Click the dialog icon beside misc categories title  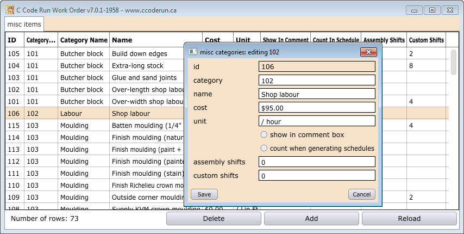pyautogui.click(x=192, y=52)
